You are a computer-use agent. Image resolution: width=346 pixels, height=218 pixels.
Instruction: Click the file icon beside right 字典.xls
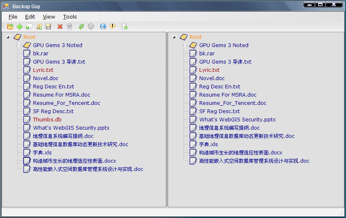coord(193,145)
